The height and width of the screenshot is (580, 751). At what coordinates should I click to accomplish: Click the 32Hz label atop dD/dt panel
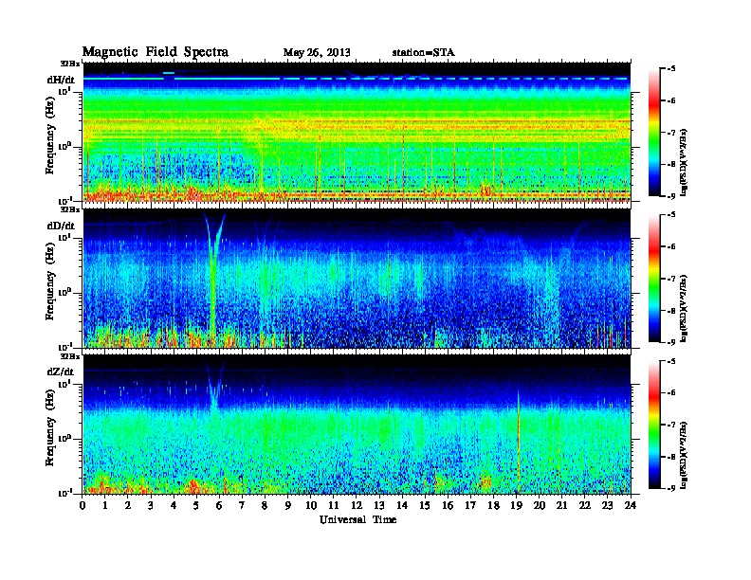(70, 209)
